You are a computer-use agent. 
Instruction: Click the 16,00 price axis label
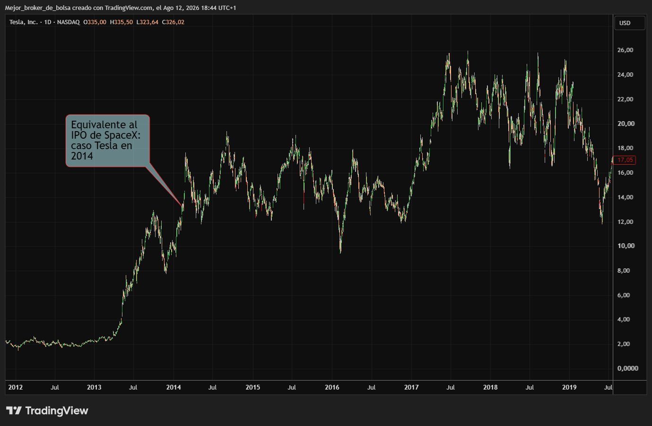click(625, 173)
